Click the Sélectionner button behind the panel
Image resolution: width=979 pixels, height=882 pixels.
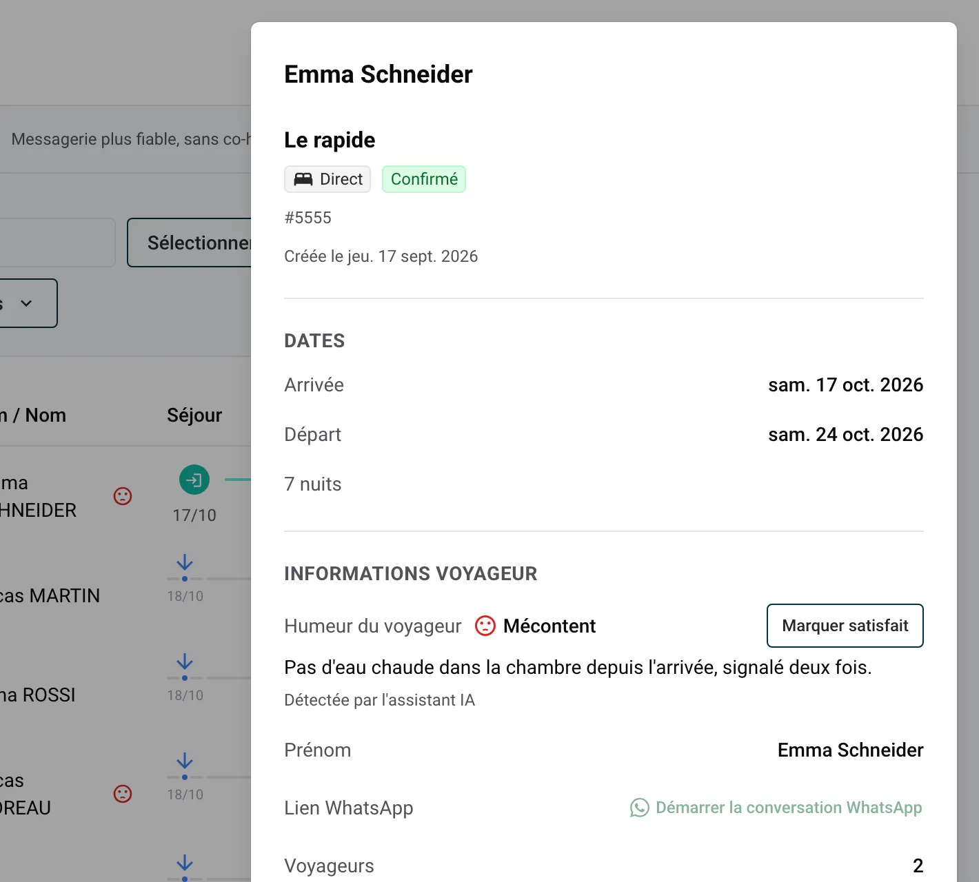[190, 243]
